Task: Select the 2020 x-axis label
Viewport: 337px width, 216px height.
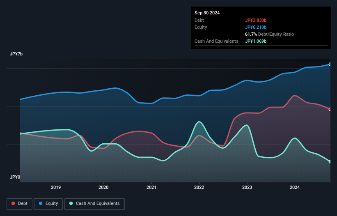Action: [x=103, y=187]
